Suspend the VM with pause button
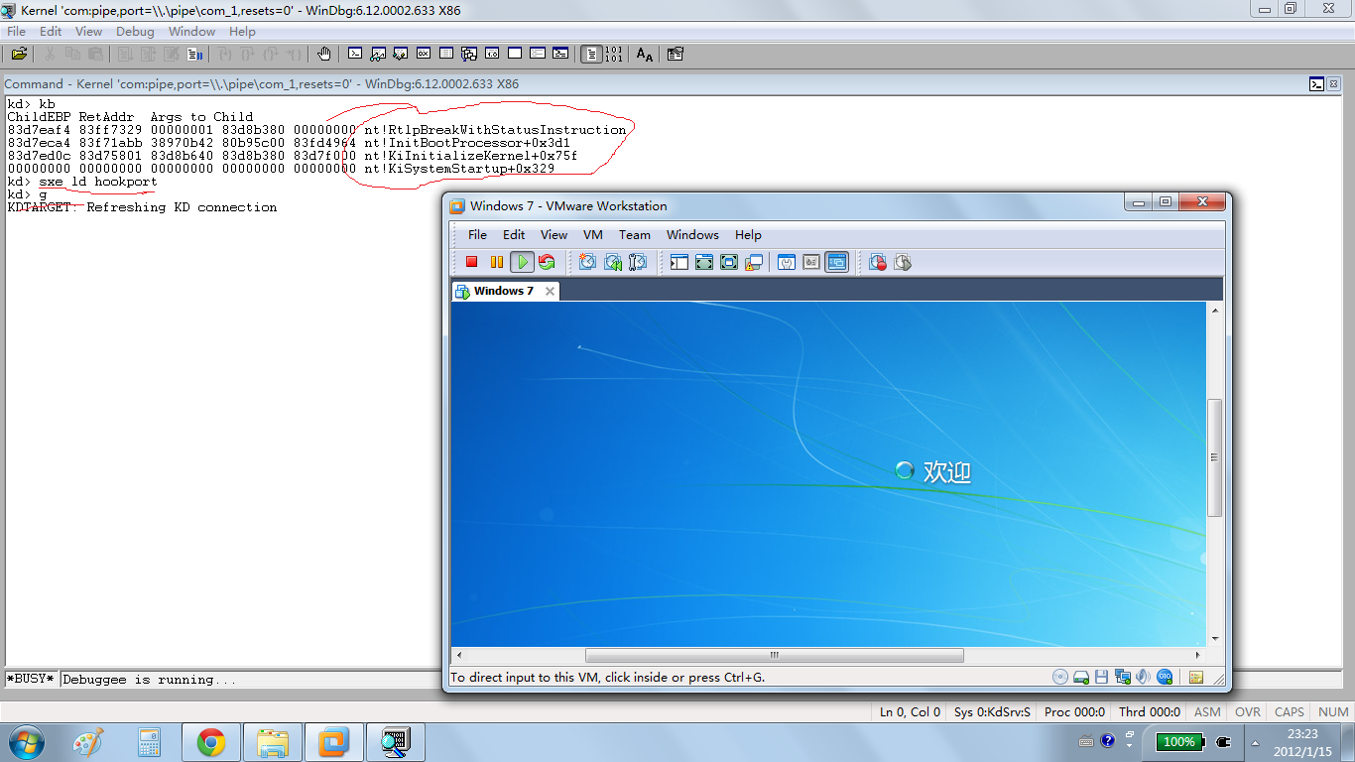Viewport: 1355px width, 762px height. click(x=497, y=262)
